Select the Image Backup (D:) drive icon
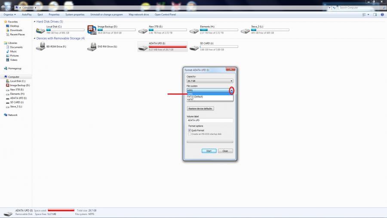The image size is (387, 218). 92,30
